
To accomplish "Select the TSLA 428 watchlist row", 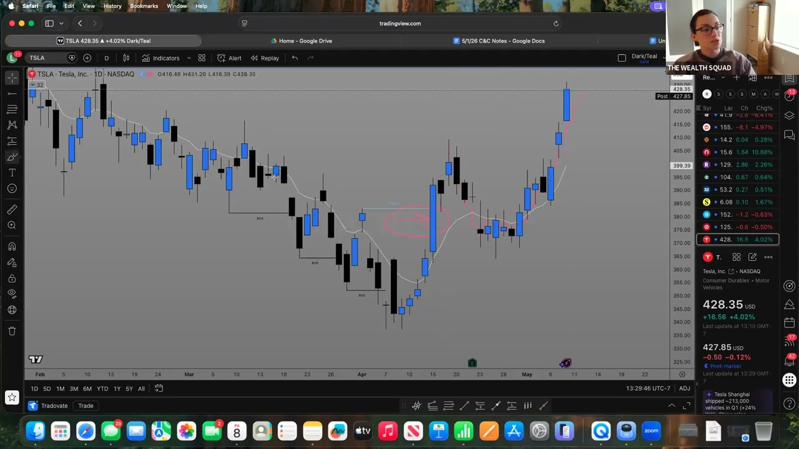I will pos(738,239).
